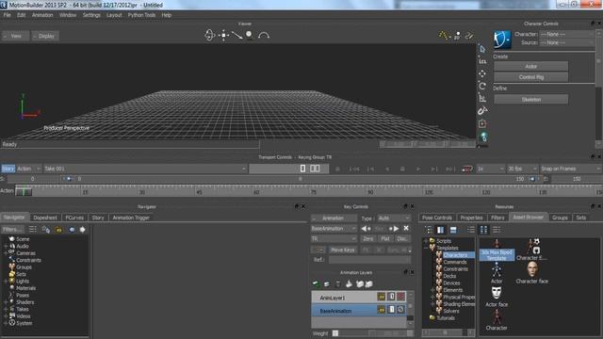
Task: Switch to the Dopesheet tab
Action: [x=45, y=218]
